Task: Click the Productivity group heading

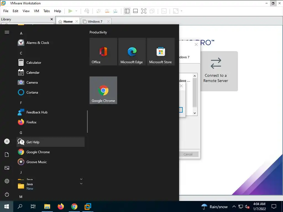Action: pyautogui.click(x=98, y=32)
